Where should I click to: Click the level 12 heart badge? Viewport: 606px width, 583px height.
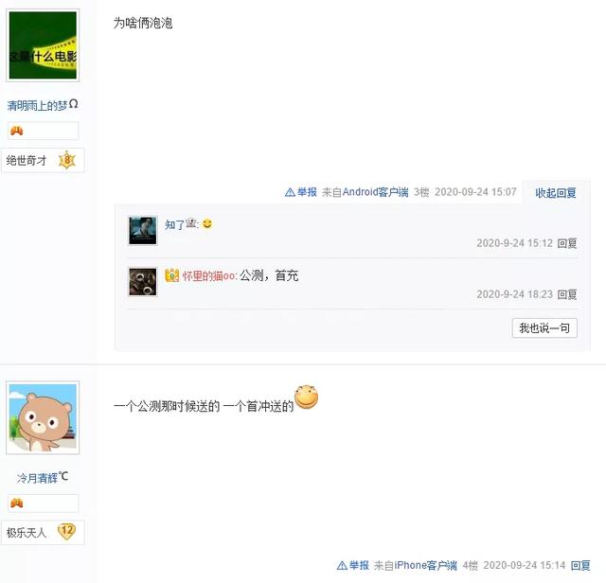[66, 531]
